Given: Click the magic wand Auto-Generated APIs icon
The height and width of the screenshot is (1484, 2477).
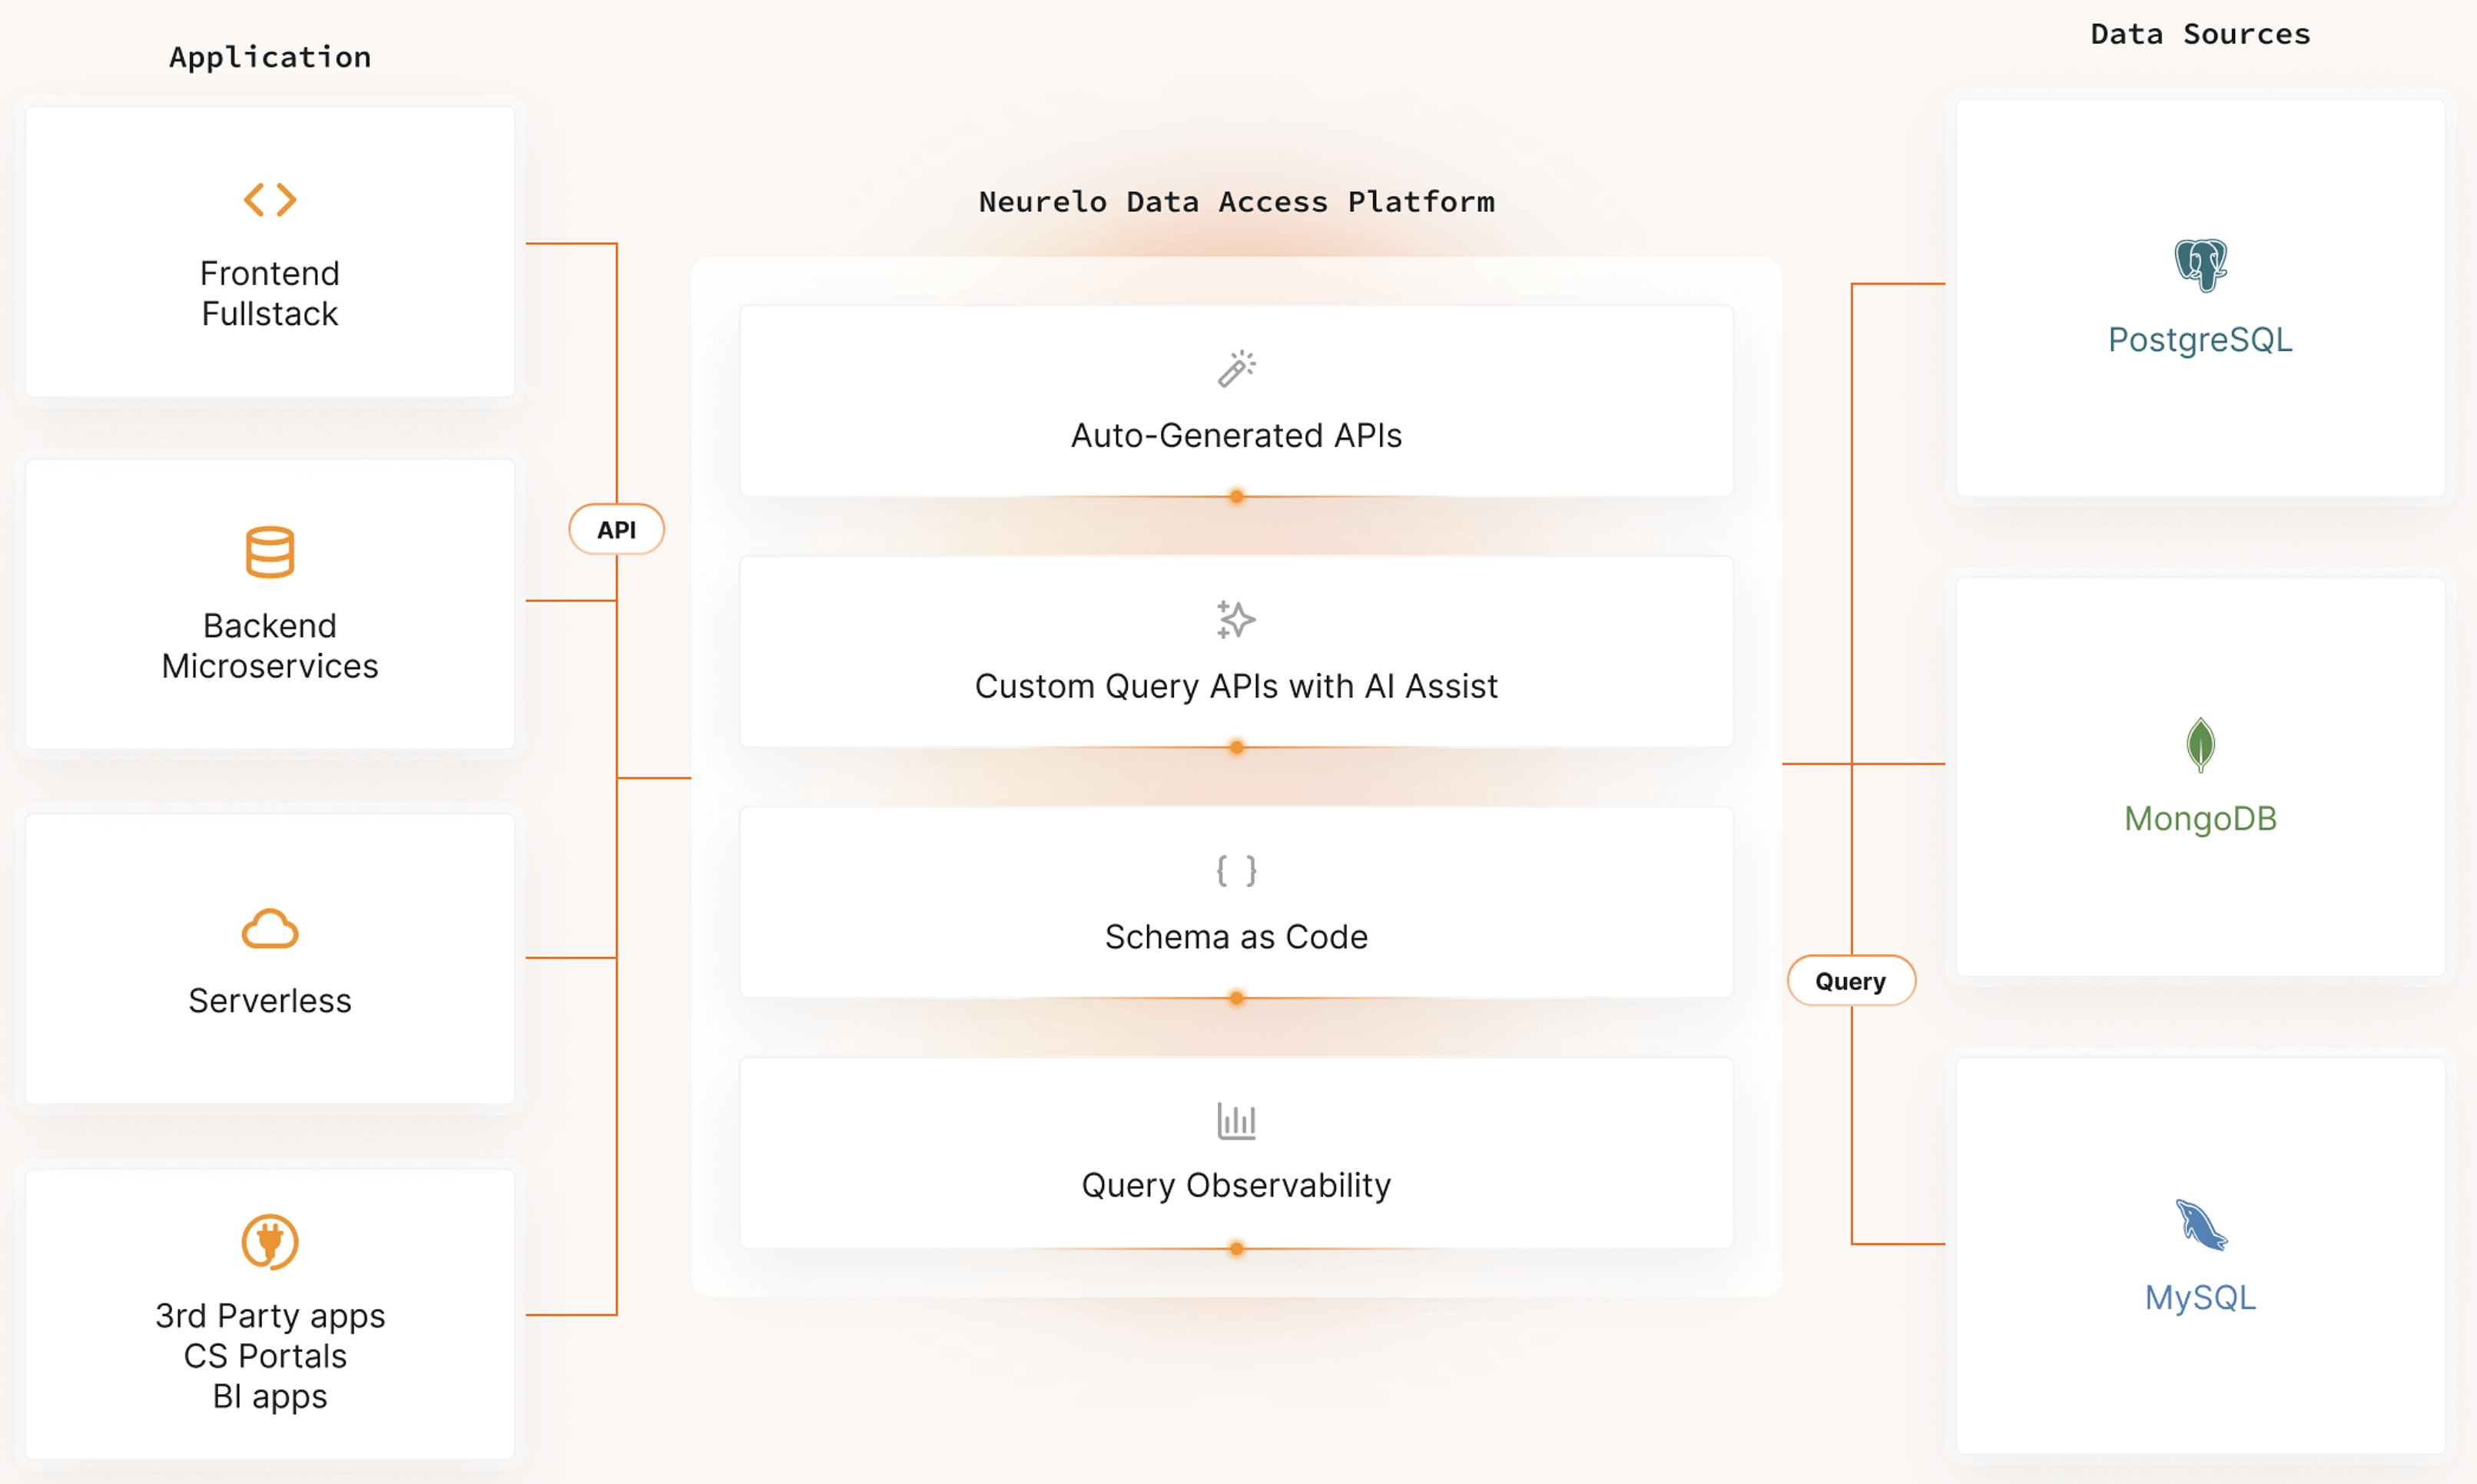Looking at the screenshot, I should point(1236,369).
